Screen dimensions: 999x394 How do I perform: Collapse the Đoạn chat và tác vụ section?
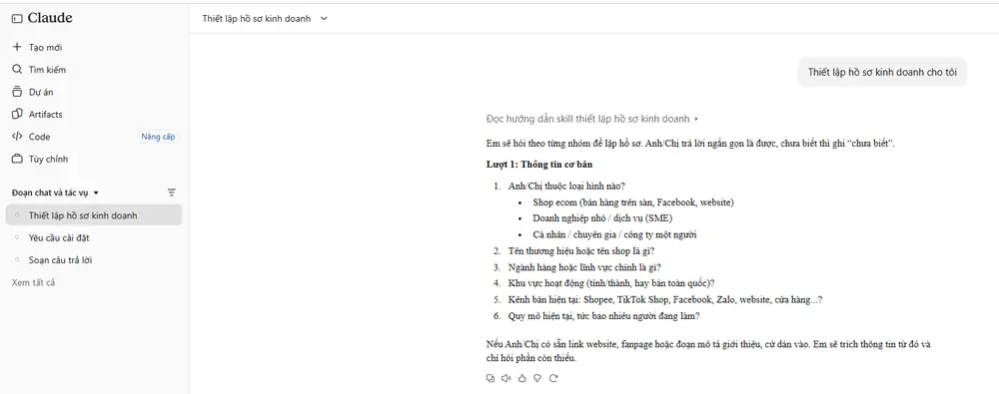(x=96, y=193)
